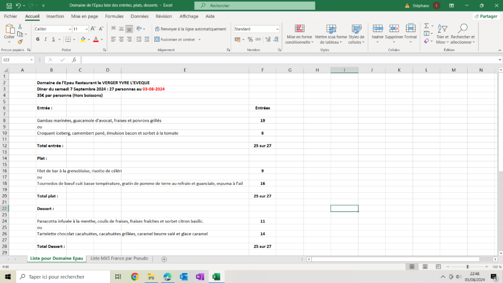Open the Fichier menu
This screenshot has width=503, height=283.
pos(11,16)
